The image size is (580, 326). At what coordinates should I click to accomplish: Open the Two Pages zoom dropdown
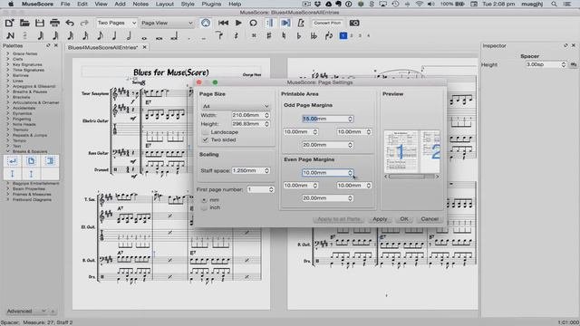pyautogui.click(x=116, y=23)
